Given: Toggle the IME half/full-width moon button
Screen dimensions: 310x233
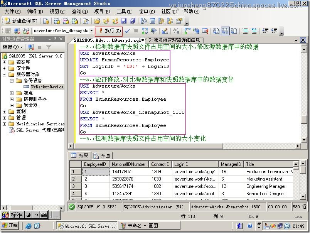Looking at the screenshot, I should coord(28,215).
